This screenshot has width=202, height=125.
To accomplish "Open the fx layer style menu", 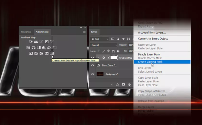I will pos(118,84).
